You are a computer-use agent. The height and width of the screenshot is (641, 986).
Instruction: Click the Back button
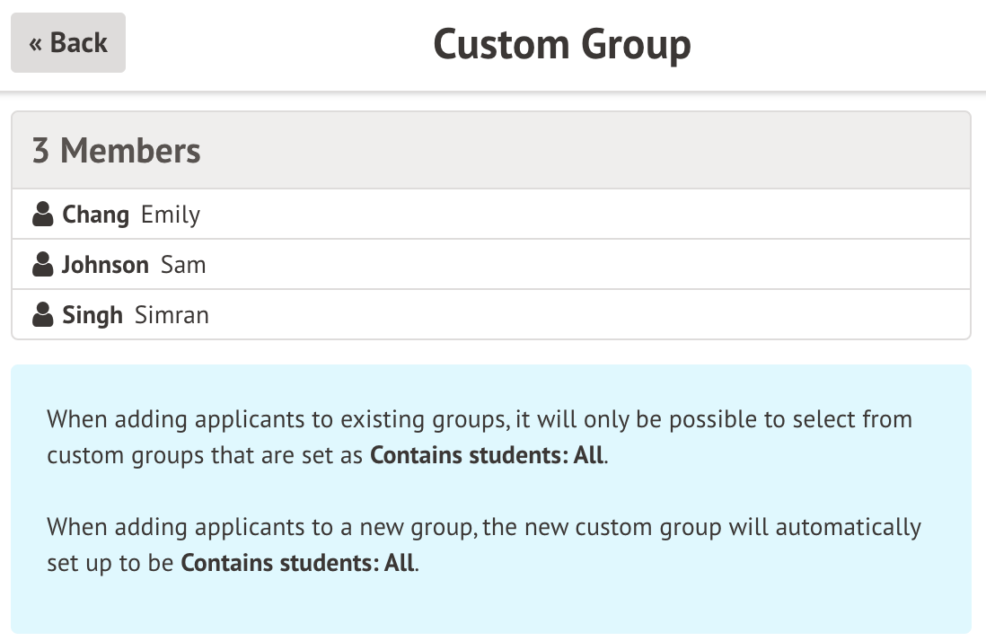coord(68,42)
